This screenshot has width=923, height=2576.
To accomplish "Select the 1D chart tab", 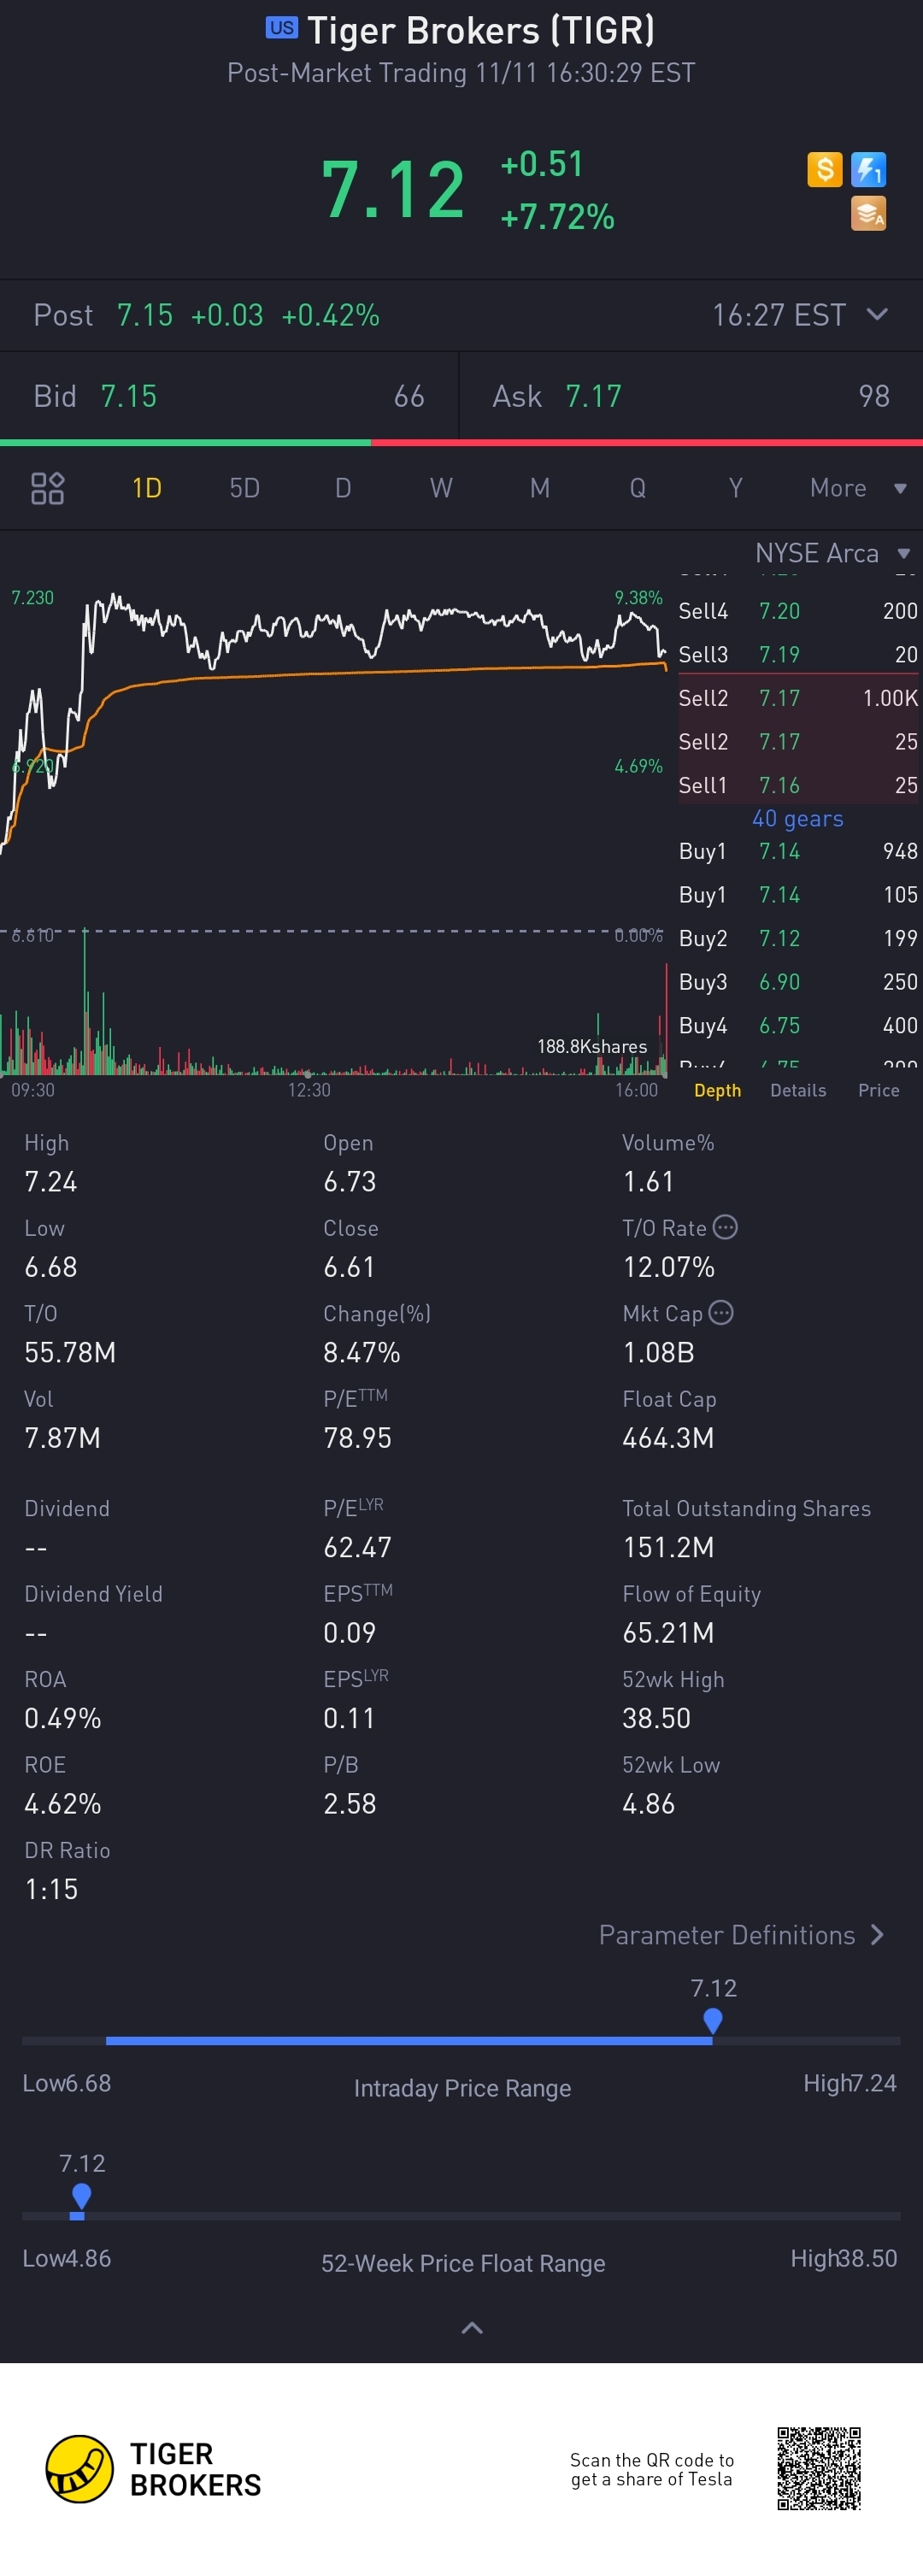I will [147, 488].
